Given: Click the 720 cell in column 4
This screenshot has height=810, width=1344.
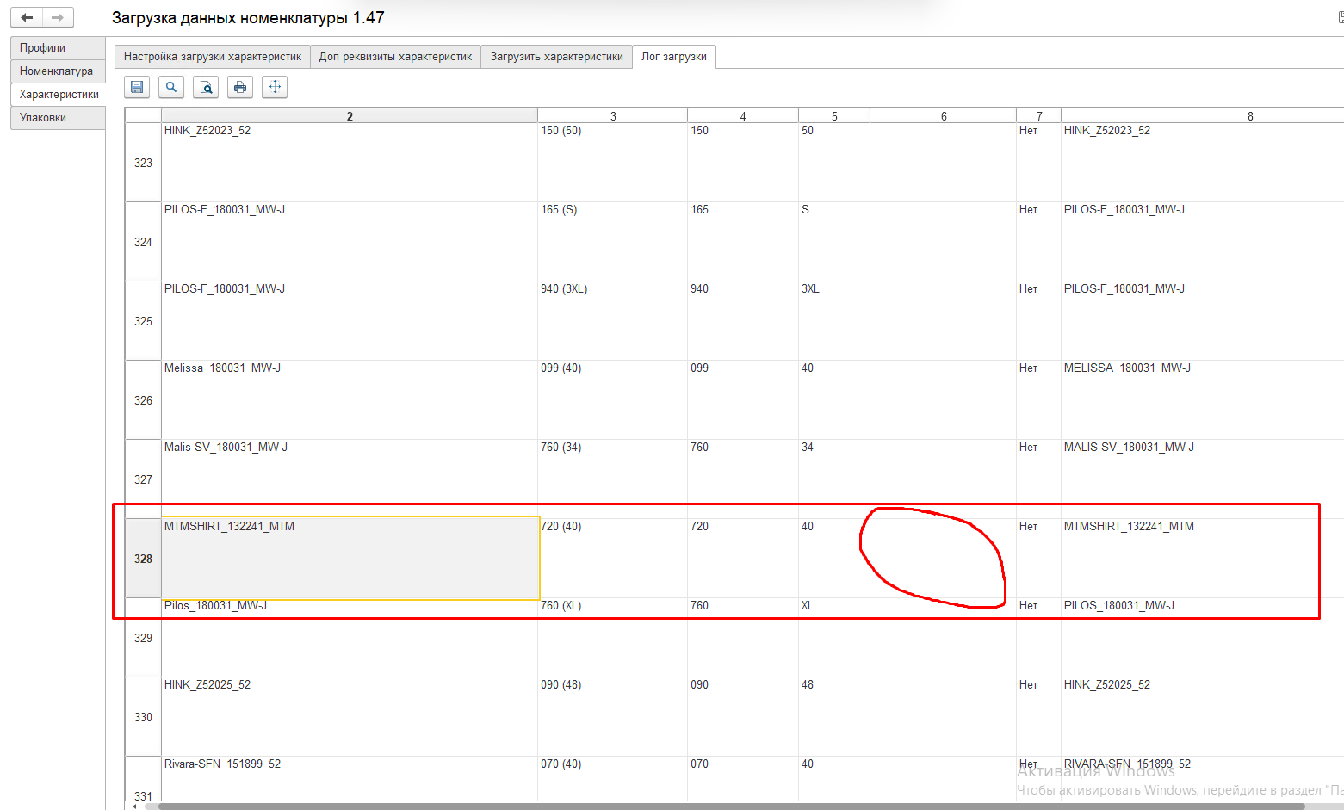Looking at the screenshot, I should (x=743, y=559).
